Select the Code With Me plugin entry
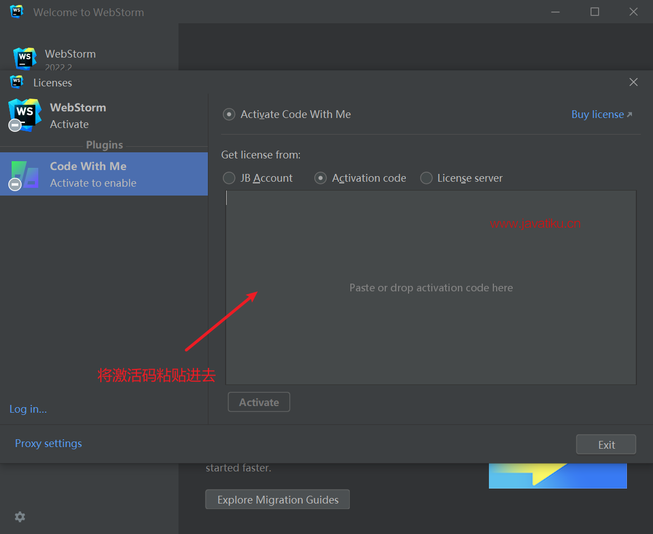The width and height of the screenshot is (653, 534). pos(104,174)
